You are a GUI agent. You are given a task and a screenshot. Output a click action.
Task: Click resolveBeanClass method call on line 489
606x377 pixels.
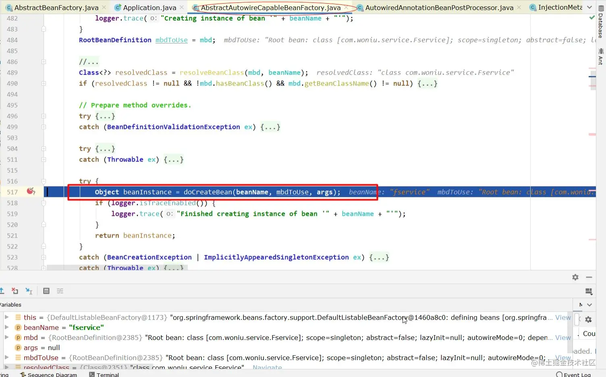click(212, 72)
